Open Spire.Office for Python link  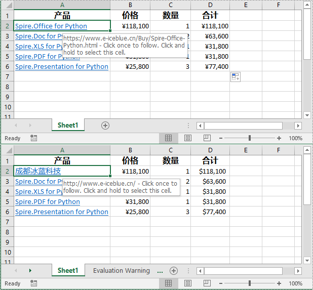(51, 26)
